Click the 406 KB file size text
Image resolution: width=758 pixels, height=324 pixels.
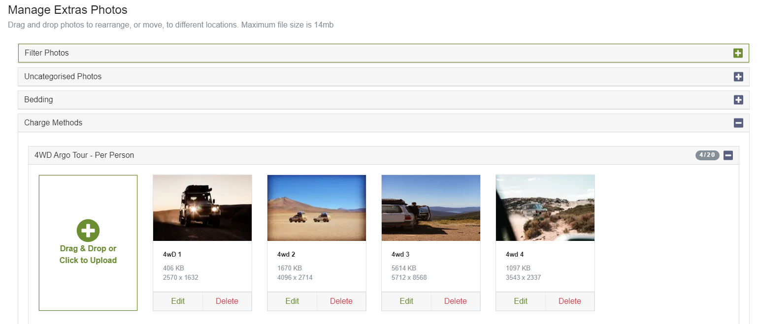pos(173,268)
